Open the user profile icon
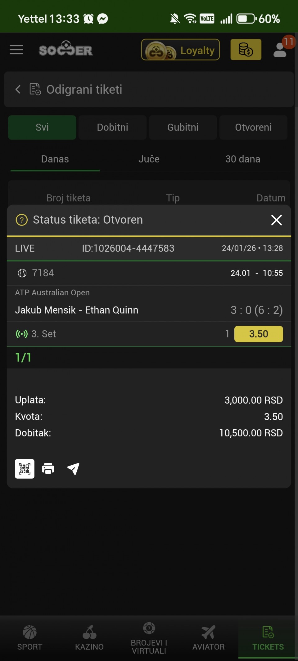The width and height of the screenshot is (298, 661). point(280,50)
